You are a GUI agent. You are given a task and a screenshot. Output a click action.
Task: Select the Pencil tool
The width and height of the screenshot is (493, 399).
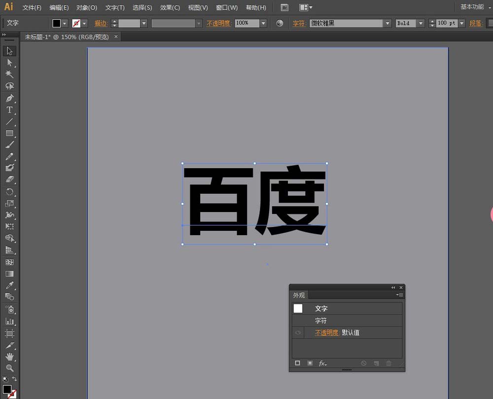9,156
